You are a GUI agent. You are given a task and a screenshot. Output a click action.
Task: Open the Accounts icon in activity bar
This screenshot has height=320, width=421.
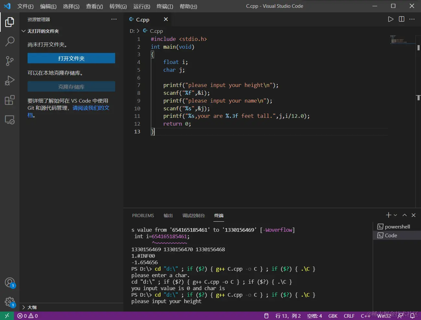(x=10, y=282)
